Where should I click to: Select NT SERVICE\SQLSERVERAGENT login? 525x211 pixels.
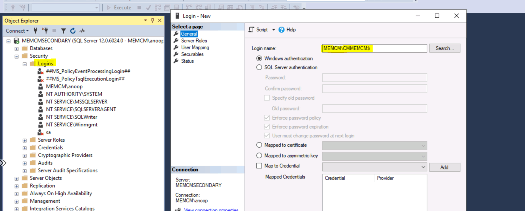(x=81, y=109)
